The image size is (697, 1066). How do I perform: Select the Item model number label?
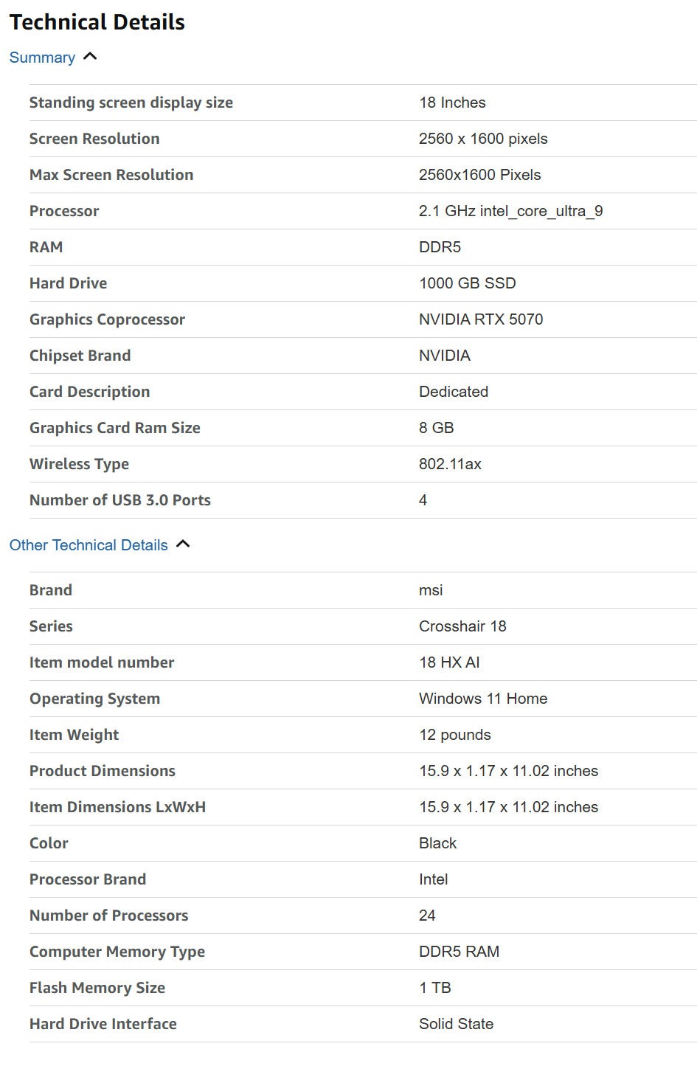click(x=102, y=662)
